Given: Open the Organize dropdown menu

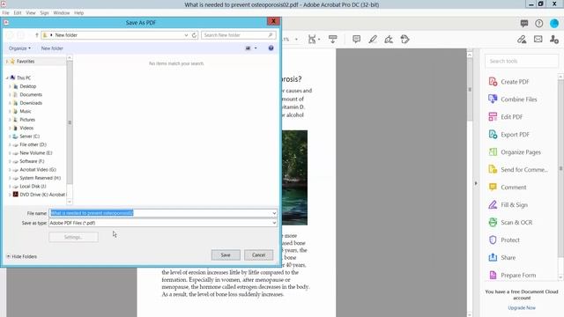Looking at the screenshot, I should (19, 48).
